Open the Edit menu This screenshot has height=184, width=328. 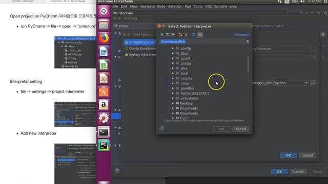[124, 7]
